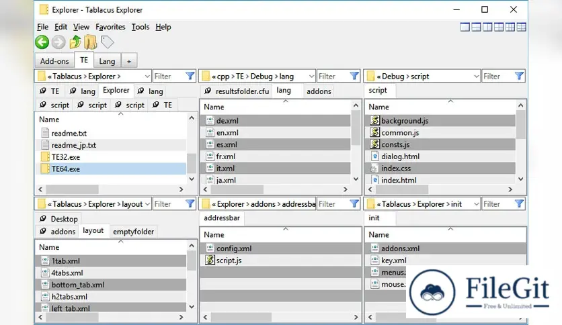Select en.xml in lang pane
This screenshot has width=562, height=325.
(x=275, y=132)
